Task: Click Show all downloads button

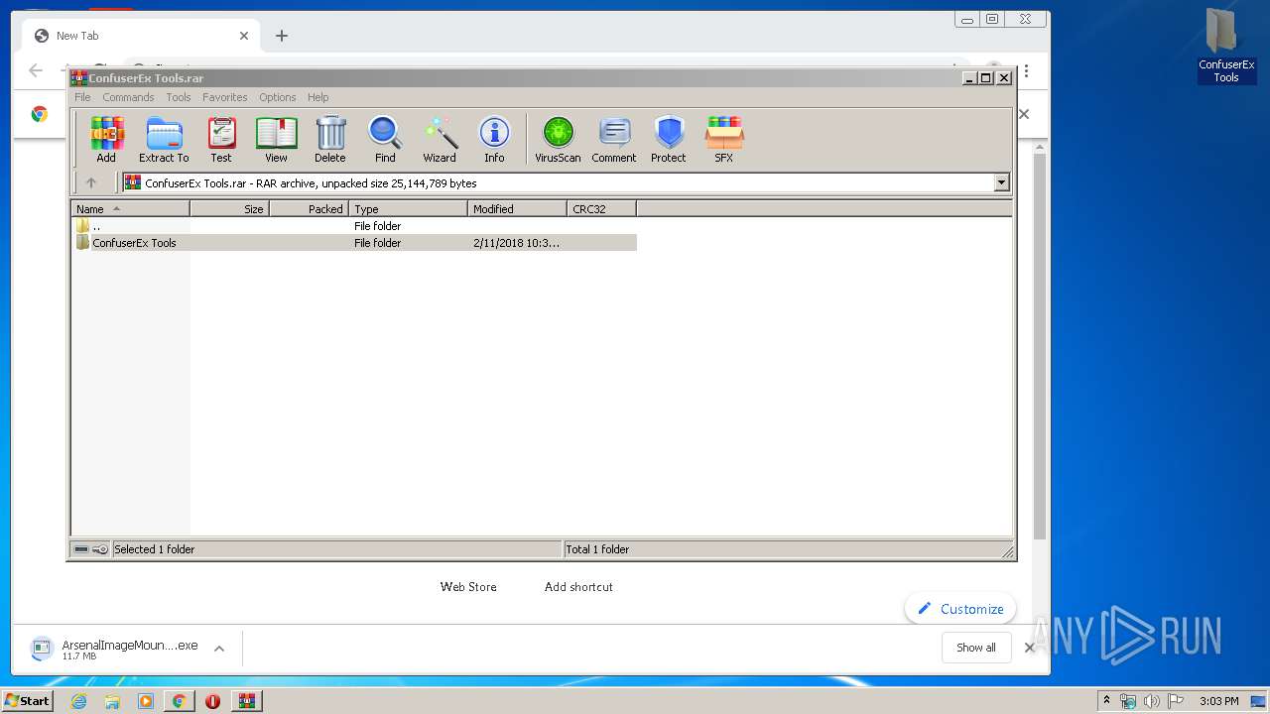Action: click(976, 648)
